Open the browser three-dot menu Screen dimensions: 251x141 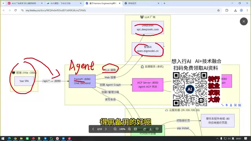[247, 10]
